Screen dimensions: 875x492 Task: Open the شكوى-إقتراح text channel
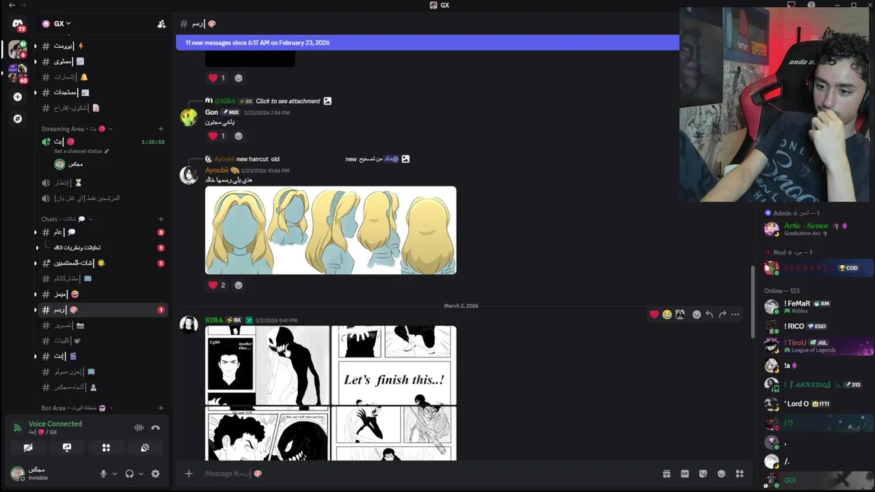(x=101, y=108)
